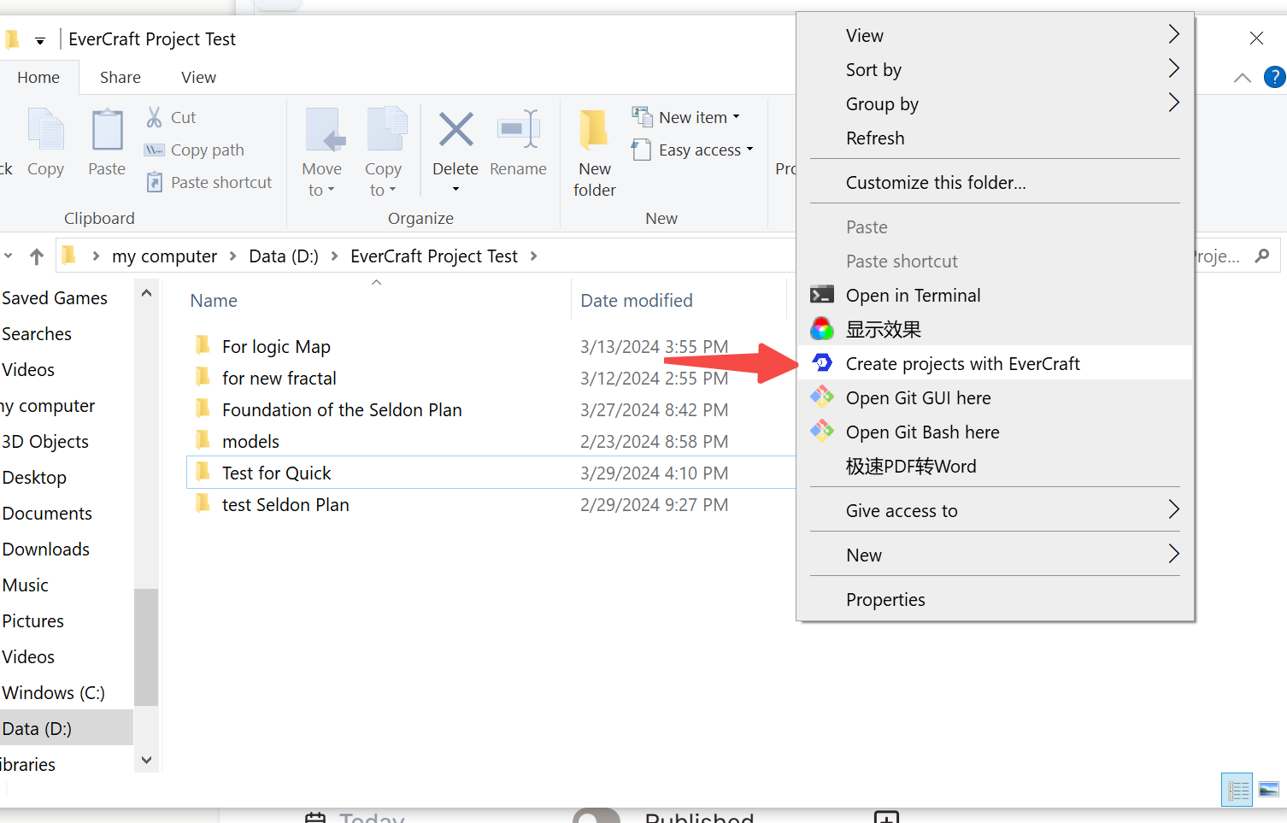Collapse the ribbon with the up chevron
The height and width of the screenshot is (823, 1287).
click(x=1243, y=78)
